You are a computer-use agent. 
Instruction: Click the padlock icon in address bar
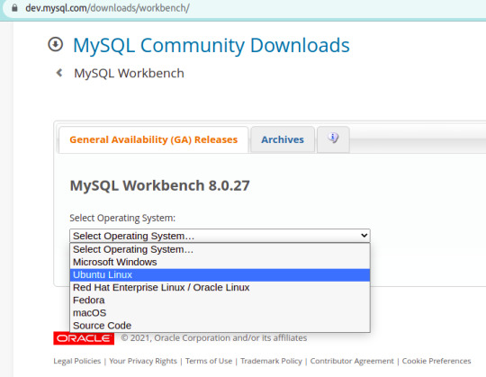tap(14, 8)
